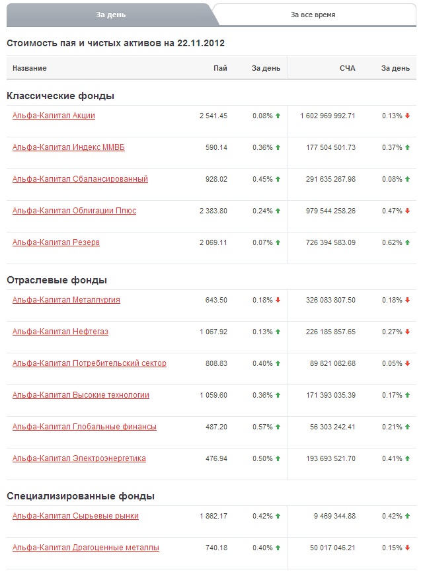423x576 pixels.
Task: Open Альфа-Капитал Индекс ММВБ link
Action: (x=68, y=147)
